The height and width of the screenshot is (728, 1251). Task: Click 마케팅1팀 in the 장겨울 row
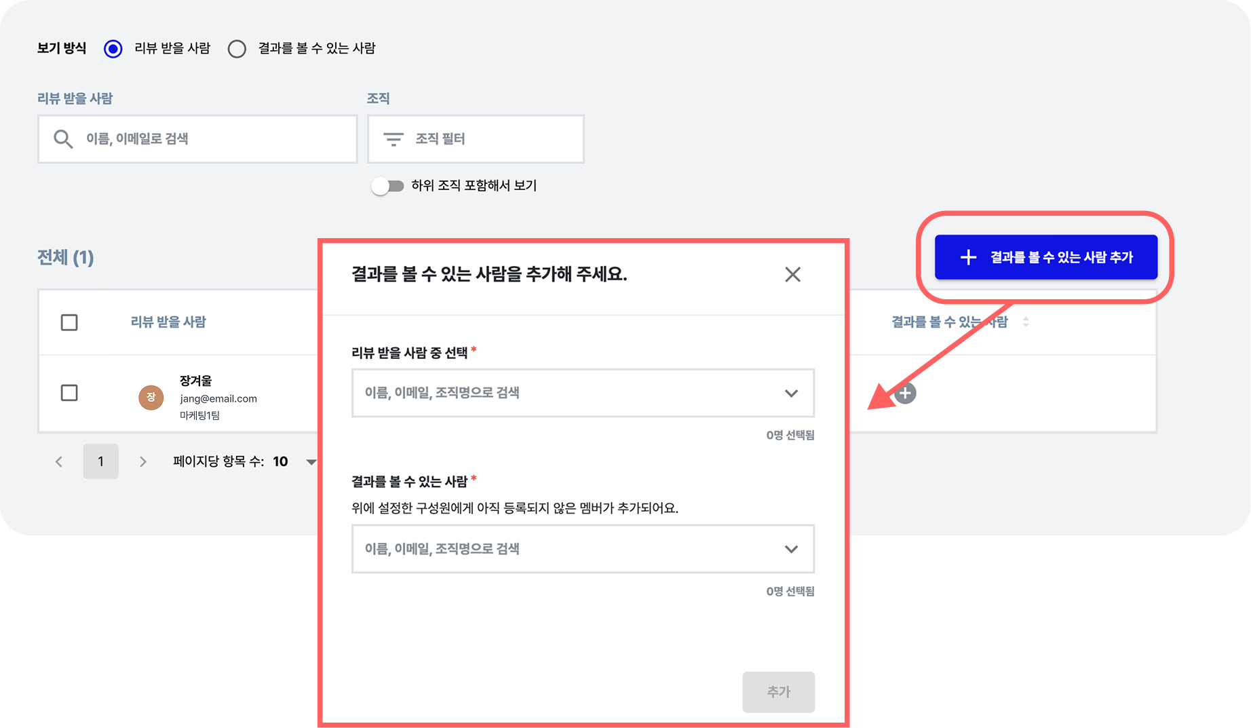[199, 415]
